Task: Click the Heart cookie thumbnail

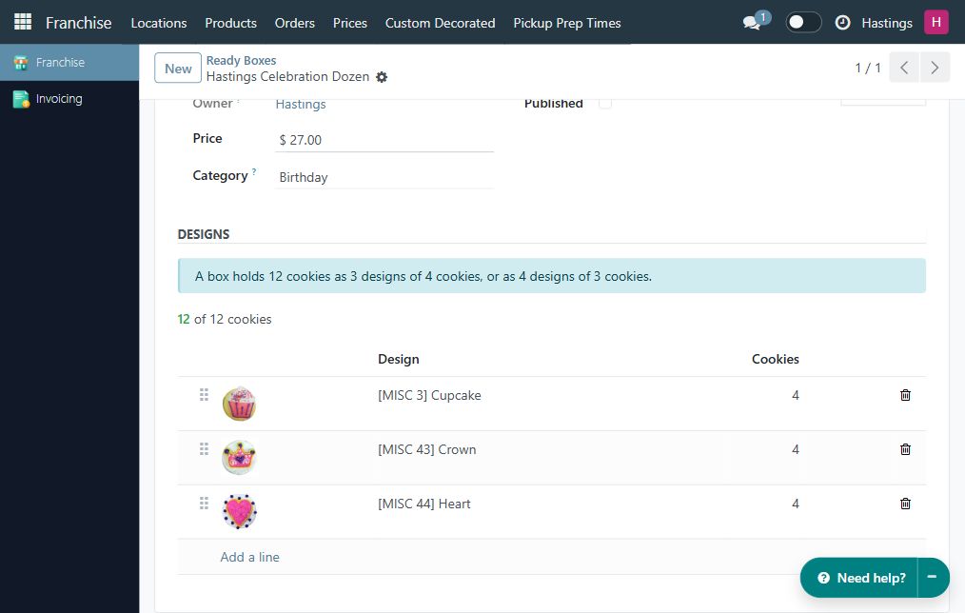Action: (239, 512)
